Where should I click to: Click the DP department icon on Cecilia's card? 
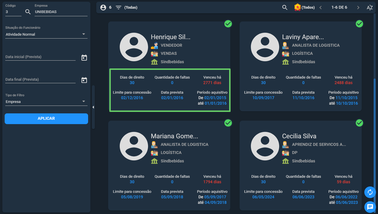point(286,153)
